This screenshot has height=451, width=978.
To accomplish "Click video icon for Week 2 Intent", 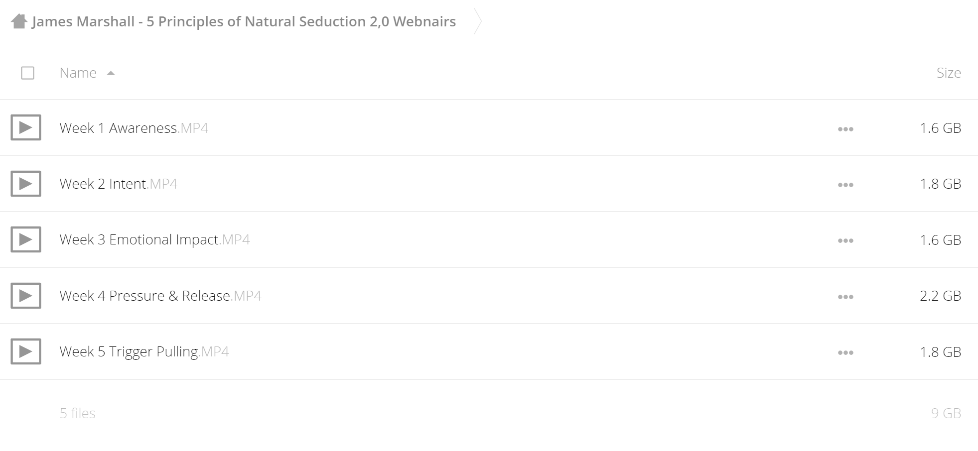I will (x=26, y=184).
